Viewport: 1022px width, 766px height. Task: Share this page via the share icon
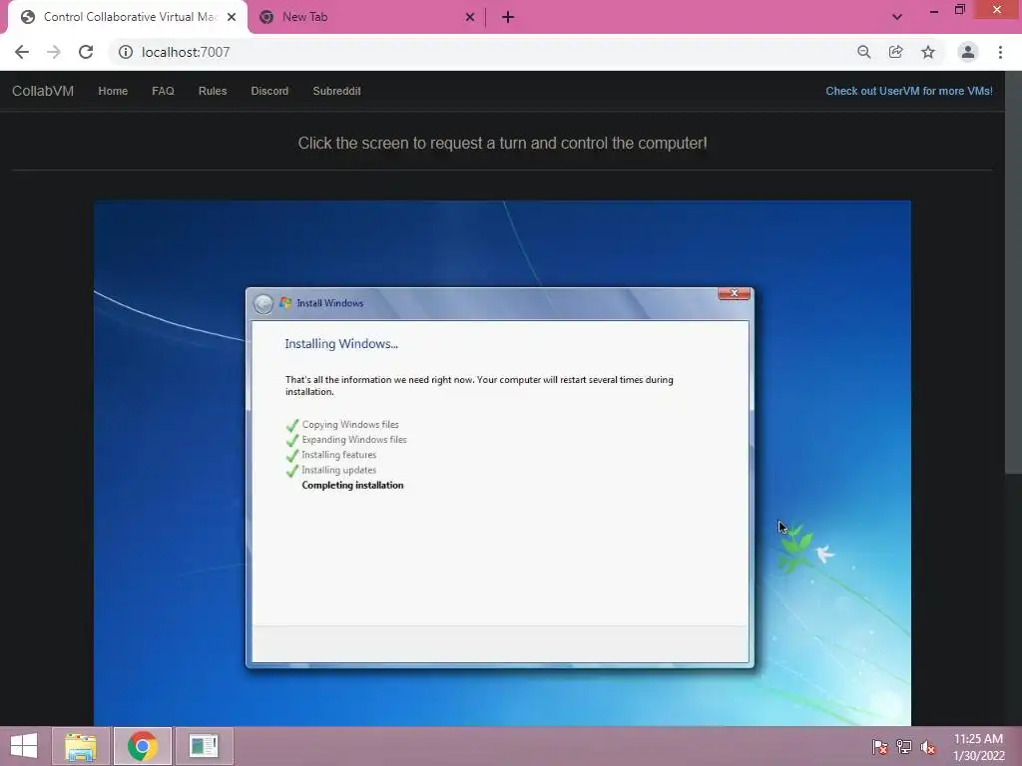point(895,52)
